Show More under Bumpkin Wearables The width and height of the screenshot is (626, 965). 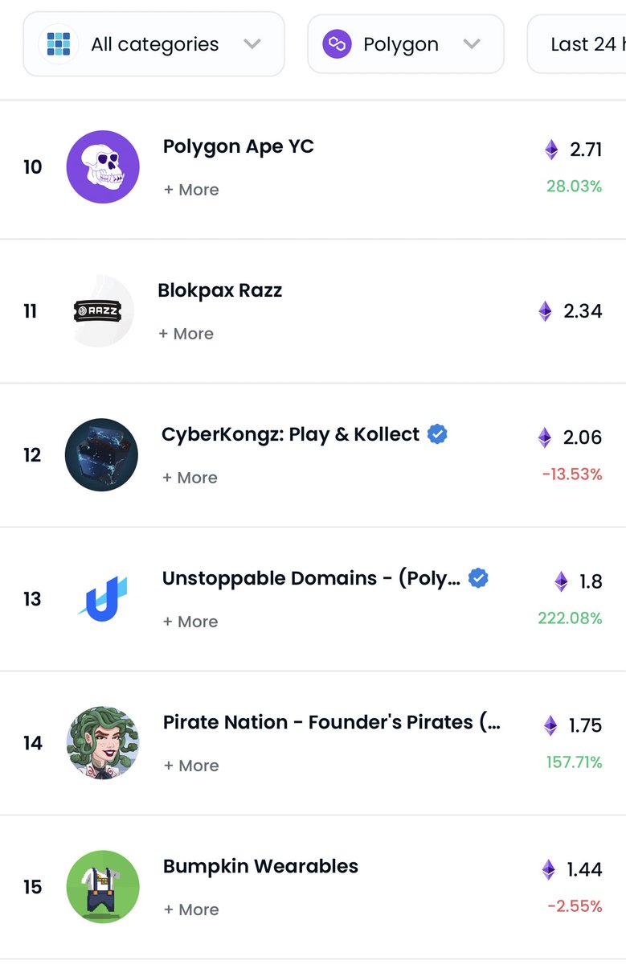click(191, 910)
